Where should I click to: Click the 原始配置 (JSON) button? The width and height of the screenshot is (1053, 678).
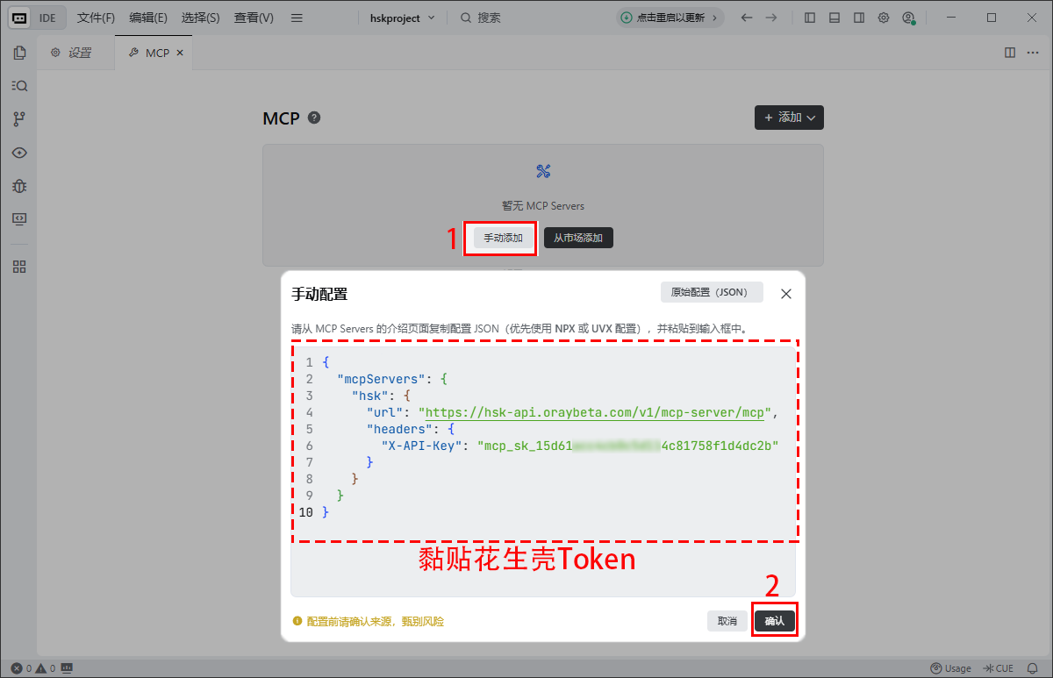point(712,293)
